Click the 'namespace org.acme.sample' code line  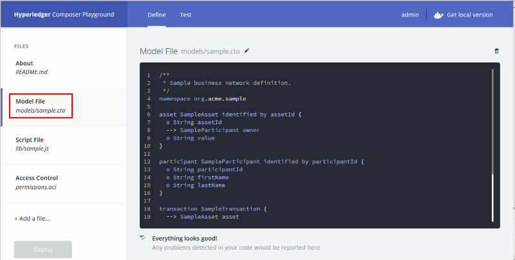coord(203,98)
